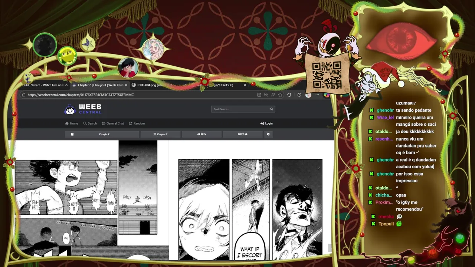This screenshot has height=267, width=475.
Task: Open browser settings and more menu
Action: point(317,95)
